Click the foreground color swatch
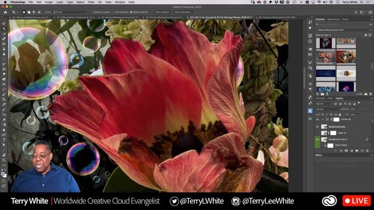This screenshot has height=210, width=374. [x=2, y=174]
